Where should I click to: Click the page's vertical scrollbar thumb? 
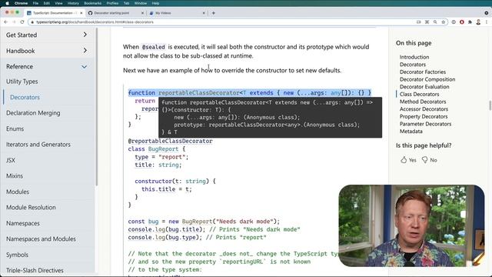(x=490, y=105)
